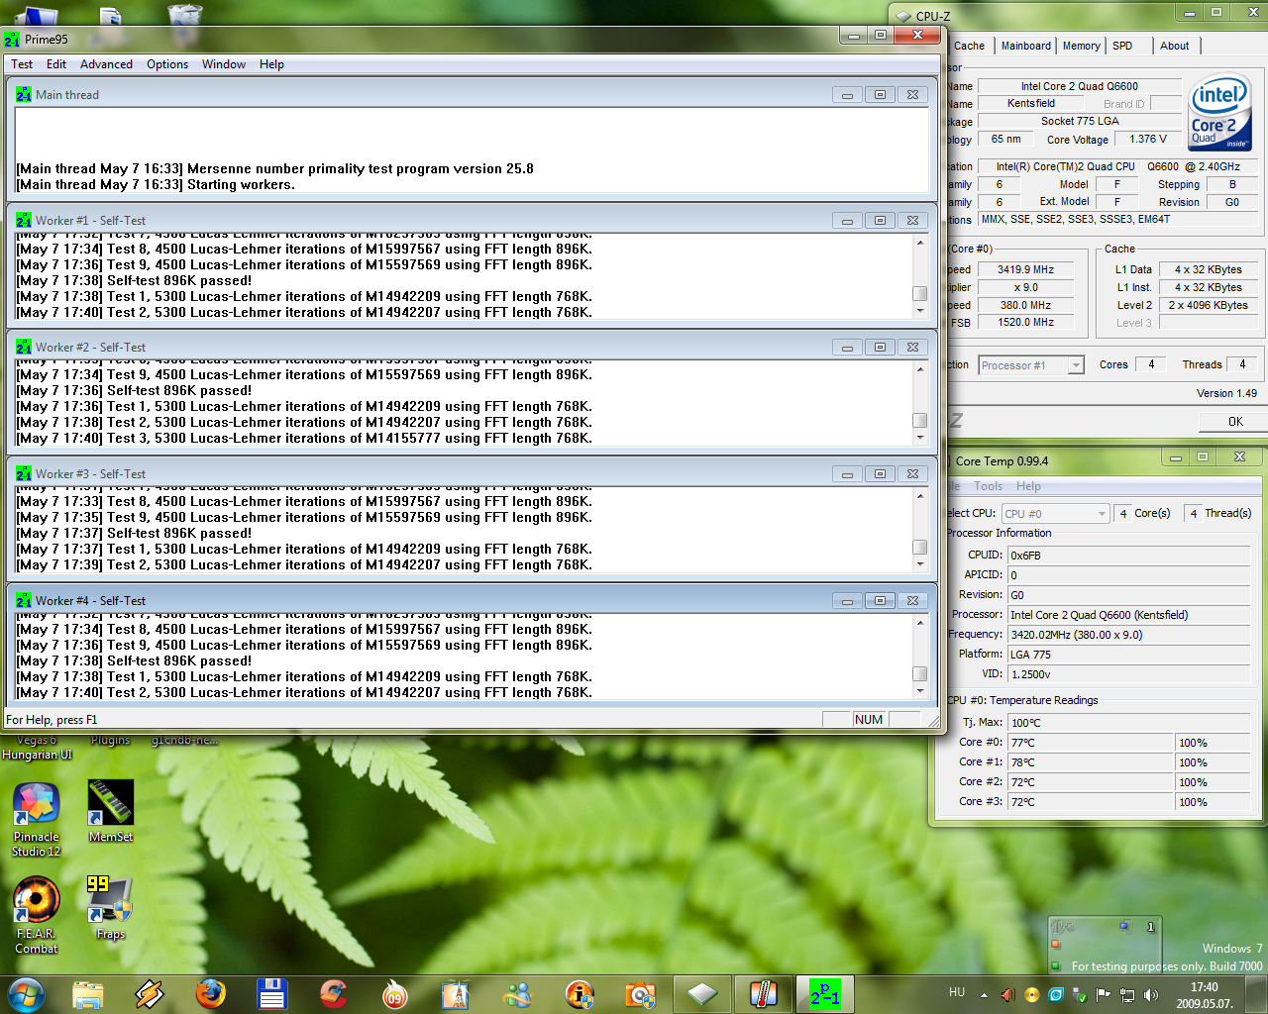Click the Worker #1 scrollbar up arrow
Screen dimensions: 1268x1014
pyautogui.click(x=920, y=243)
